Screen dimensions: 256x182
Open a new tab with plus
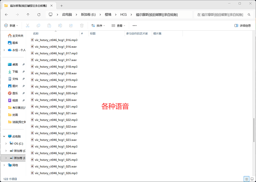tap(62, 6)
